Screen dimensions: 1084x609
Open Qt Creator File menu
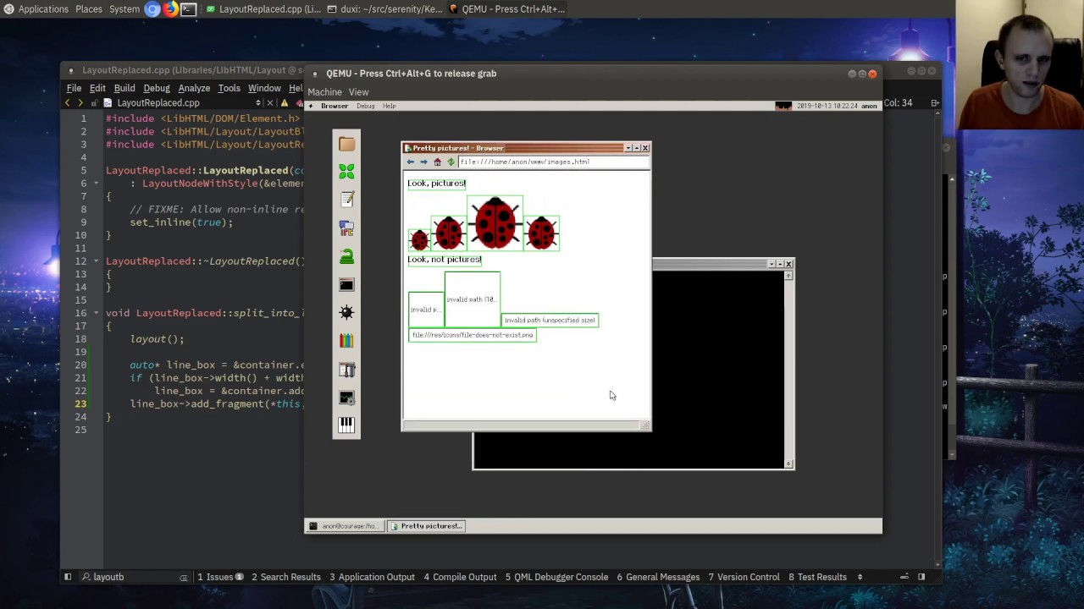click(x=74, y=88)
